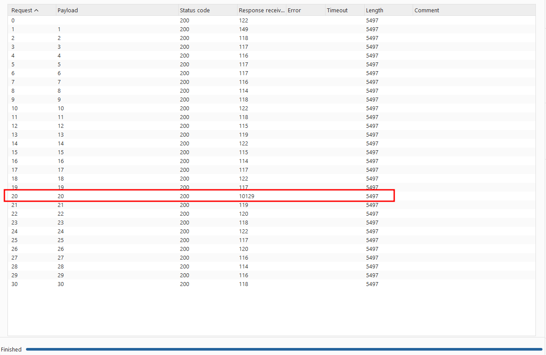Click status code 200 in request 16 row
Image resolution: width=546 pixels, height=355 pixels.
click(184, 161)
